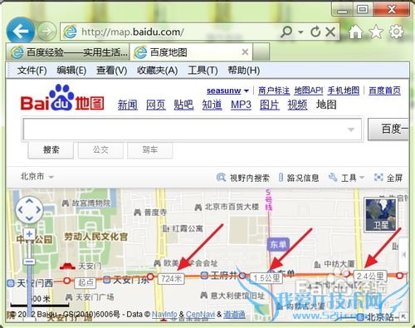Click the 东单 subway station label
Viewport: 415px width, 328px height.
click(x=278, y=244)
